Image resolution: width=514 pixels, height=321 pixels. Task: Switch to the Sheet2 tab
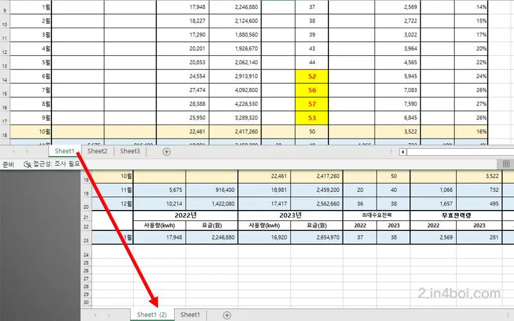98,151
